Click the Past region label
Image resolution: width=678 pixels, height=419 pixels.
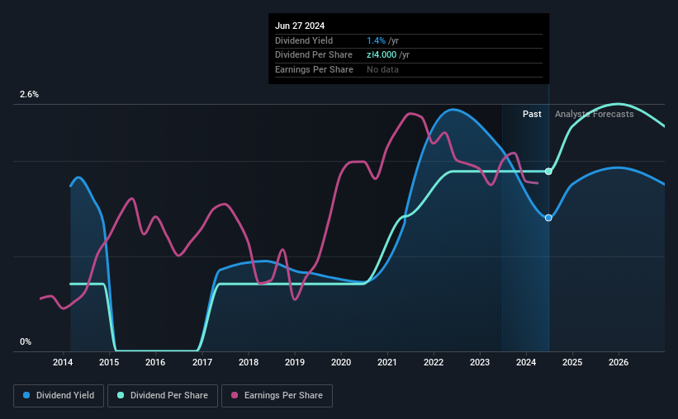[x=532, y=114]
